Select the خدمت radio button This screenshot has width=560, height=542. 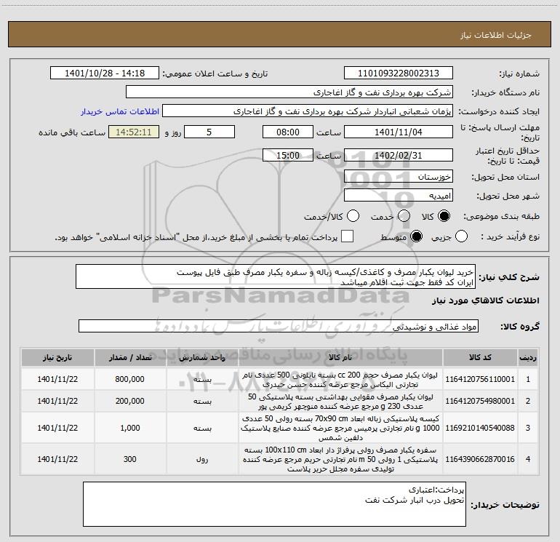click(404, 216)
